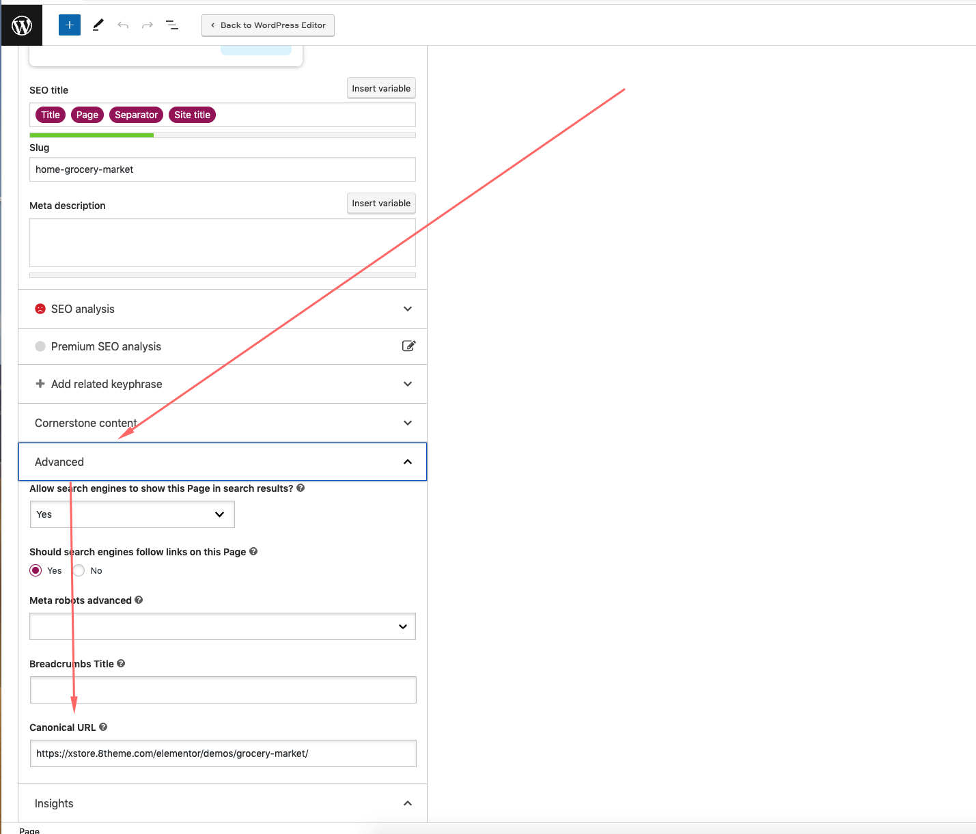Screen dimensions: 976x834
Task: Click the Page variable tag
Action: pos(87,115)
